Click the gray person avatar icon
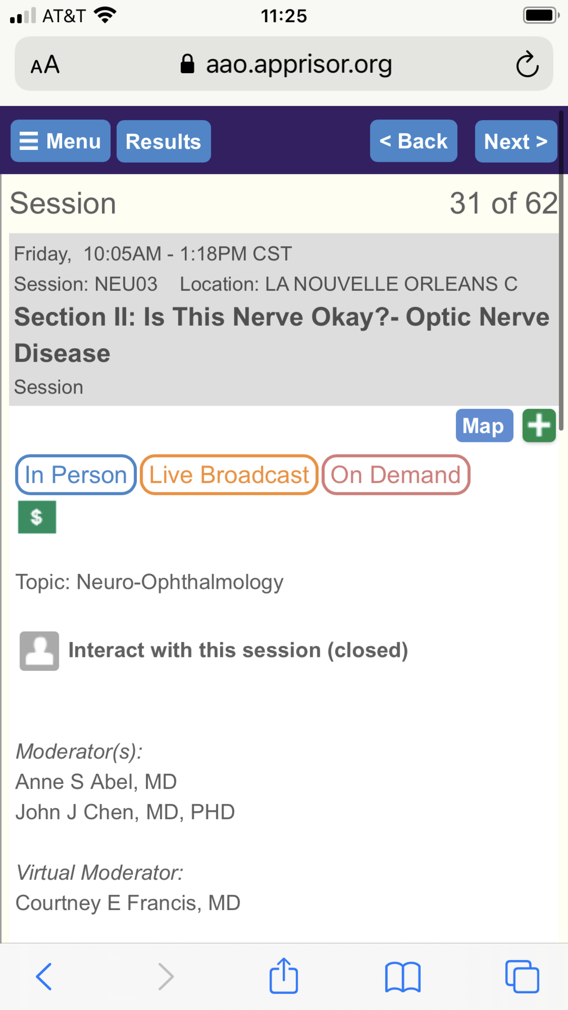Screen dimensions: 568x1010 (x=39, y=651)
